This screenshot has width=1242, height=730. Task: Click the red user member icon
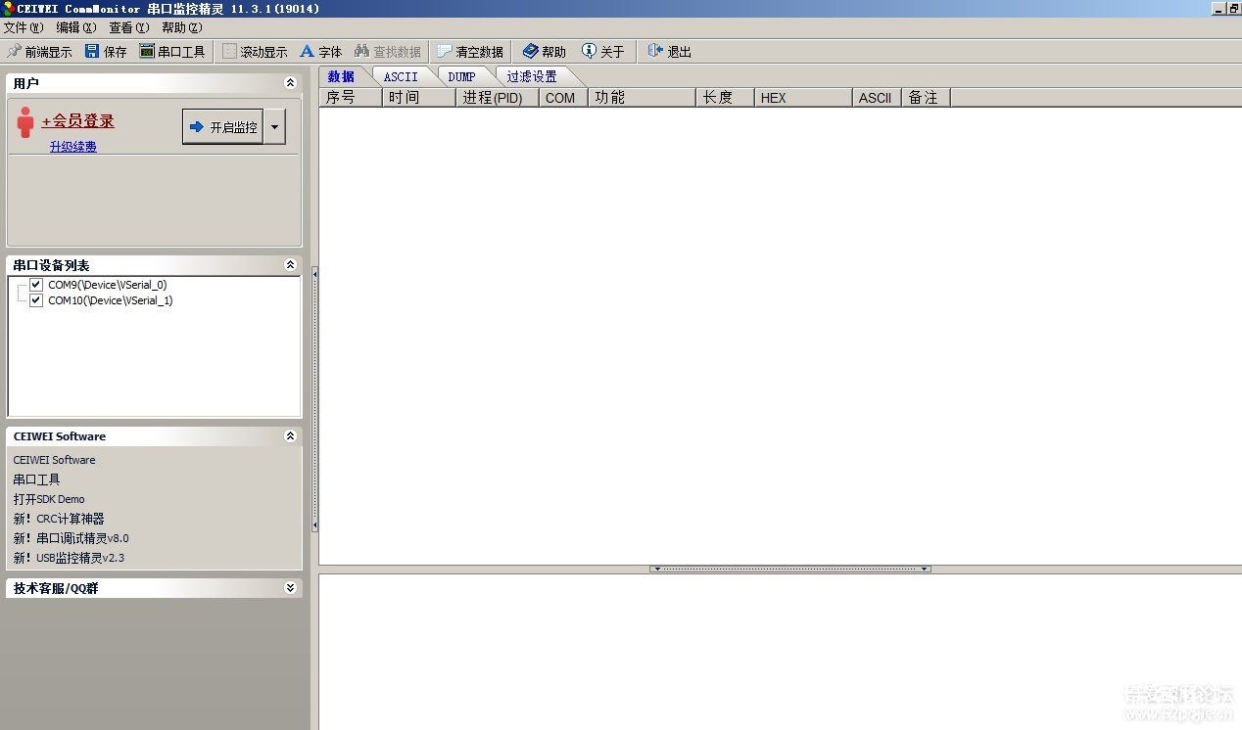point(25,122)
